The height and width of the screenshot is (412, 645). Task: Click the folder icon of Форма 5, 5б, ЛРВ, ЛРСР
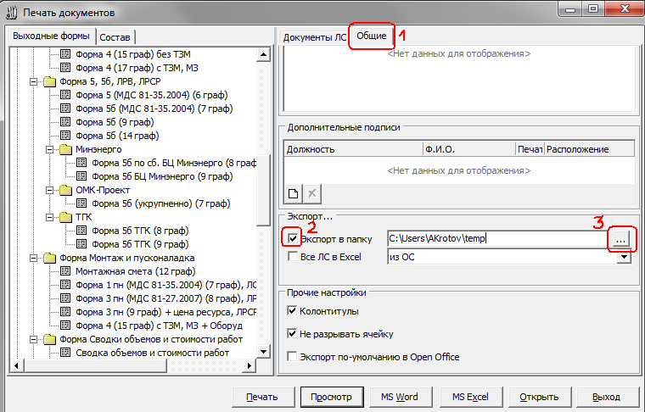pos(50,81)
